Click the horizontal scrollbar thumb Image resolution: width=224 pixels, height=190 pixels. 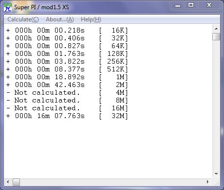pyautogui.click(x=16, y=182)
